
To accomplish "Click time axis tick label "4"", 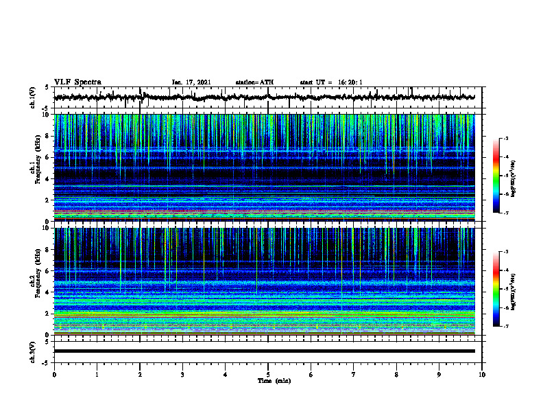I will pos(226,375).
